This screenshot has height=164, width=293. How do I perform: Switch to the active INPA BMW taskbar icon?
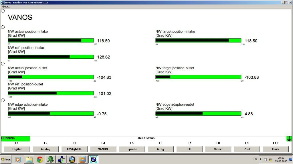click(94, 159)
